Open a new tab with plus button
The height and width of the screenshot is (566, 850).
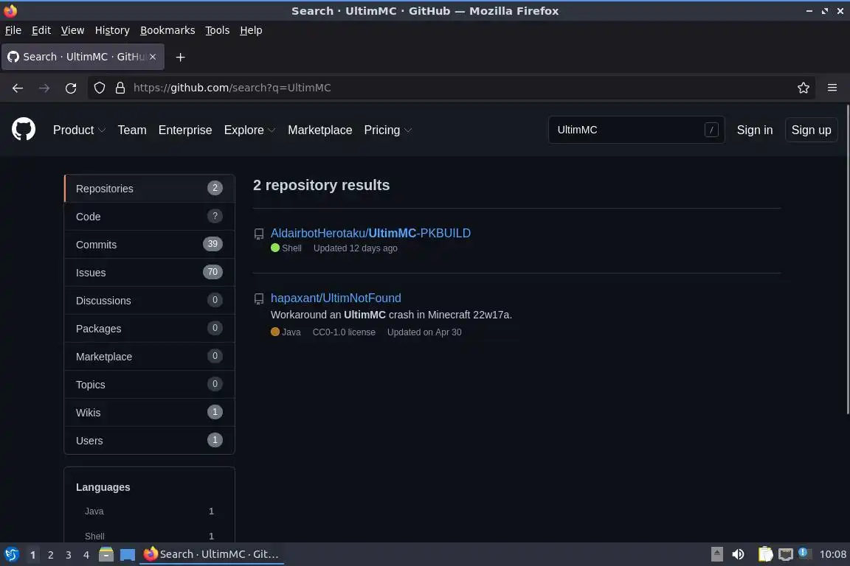click(181, 57)
